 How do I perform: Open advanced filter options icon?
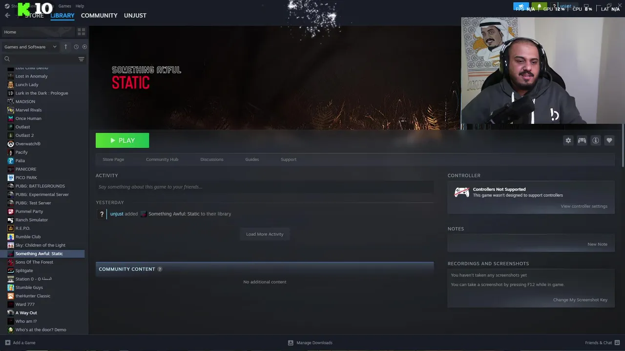point(81,59)
